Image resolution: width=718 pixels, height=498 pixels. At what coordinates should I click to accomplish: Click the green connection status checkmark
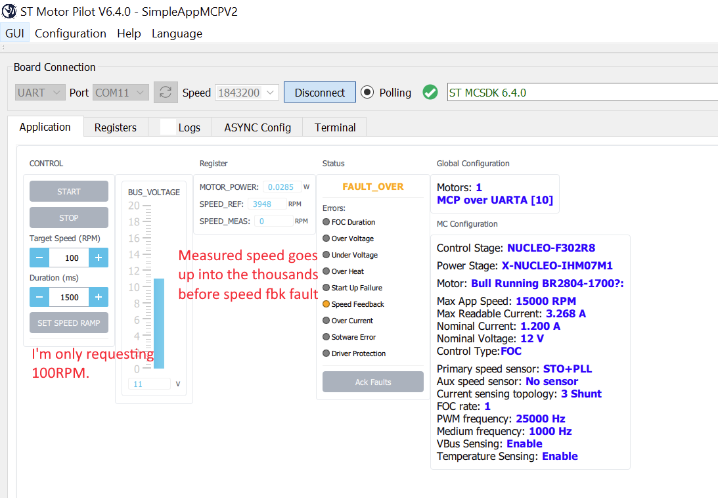[x=430, y=92]
